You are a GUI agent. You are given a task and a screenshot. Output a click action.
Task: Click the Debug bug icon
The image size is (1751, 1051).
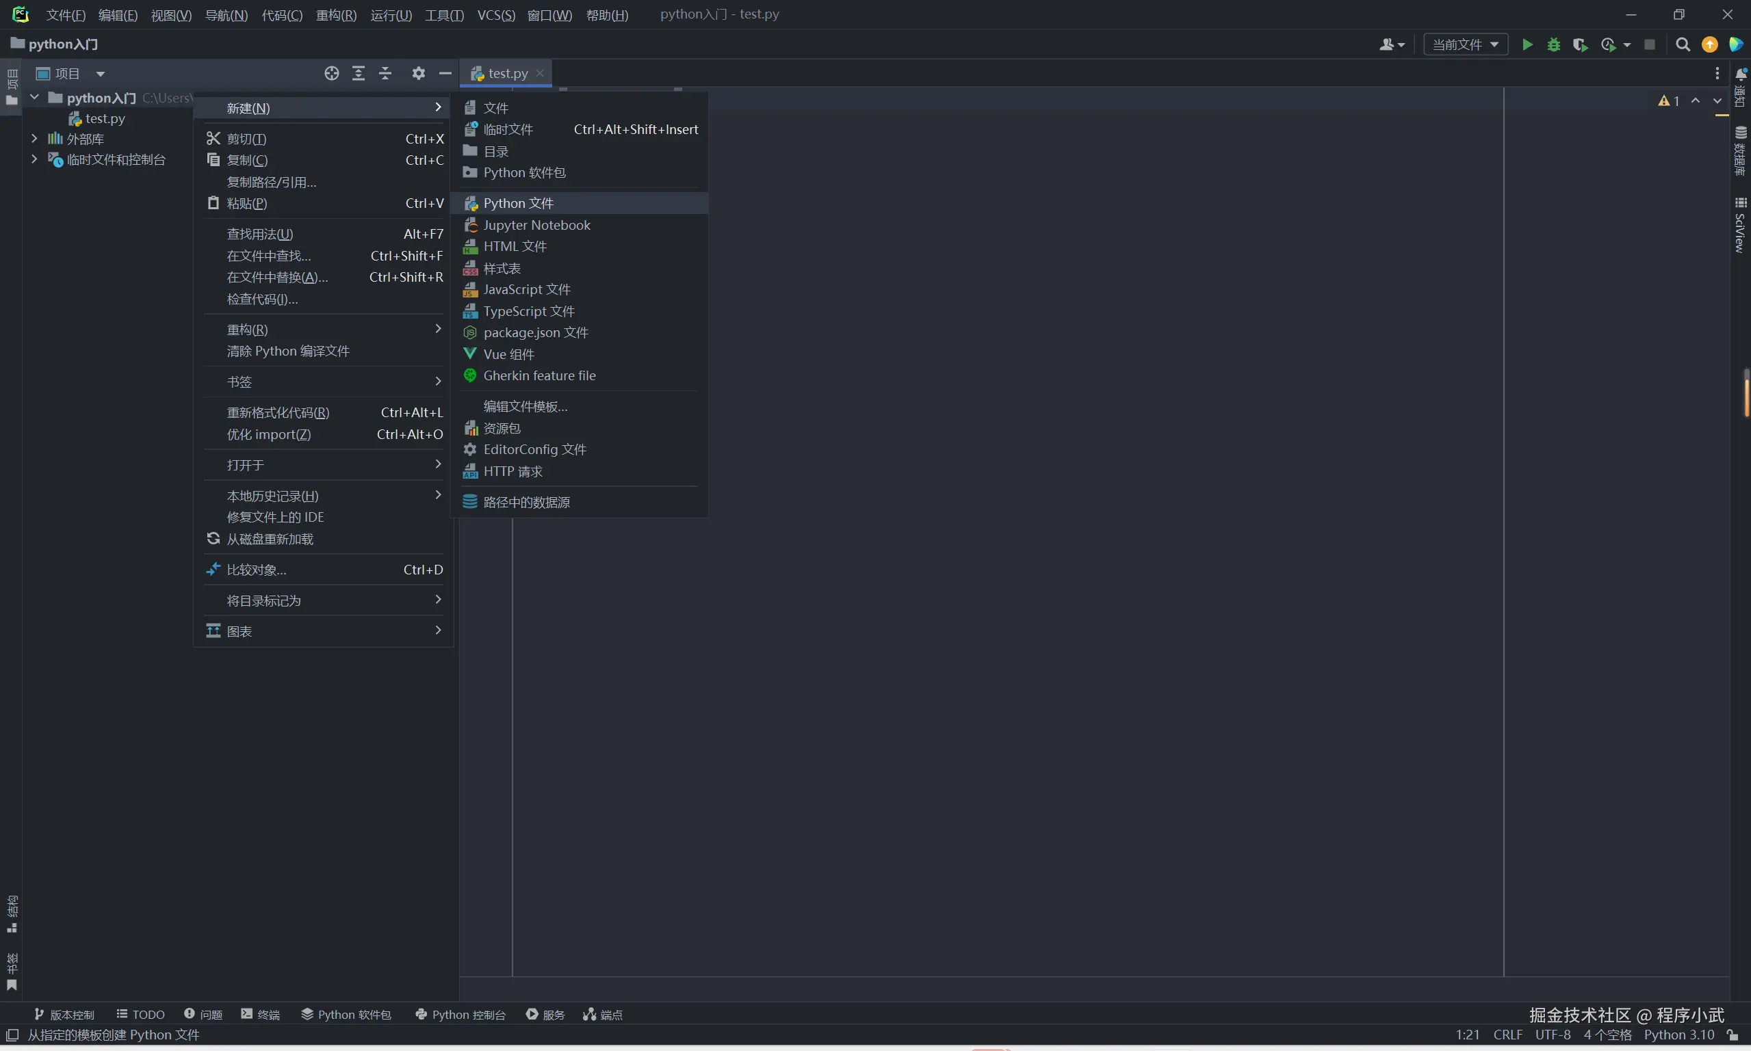coord(1553,44)
